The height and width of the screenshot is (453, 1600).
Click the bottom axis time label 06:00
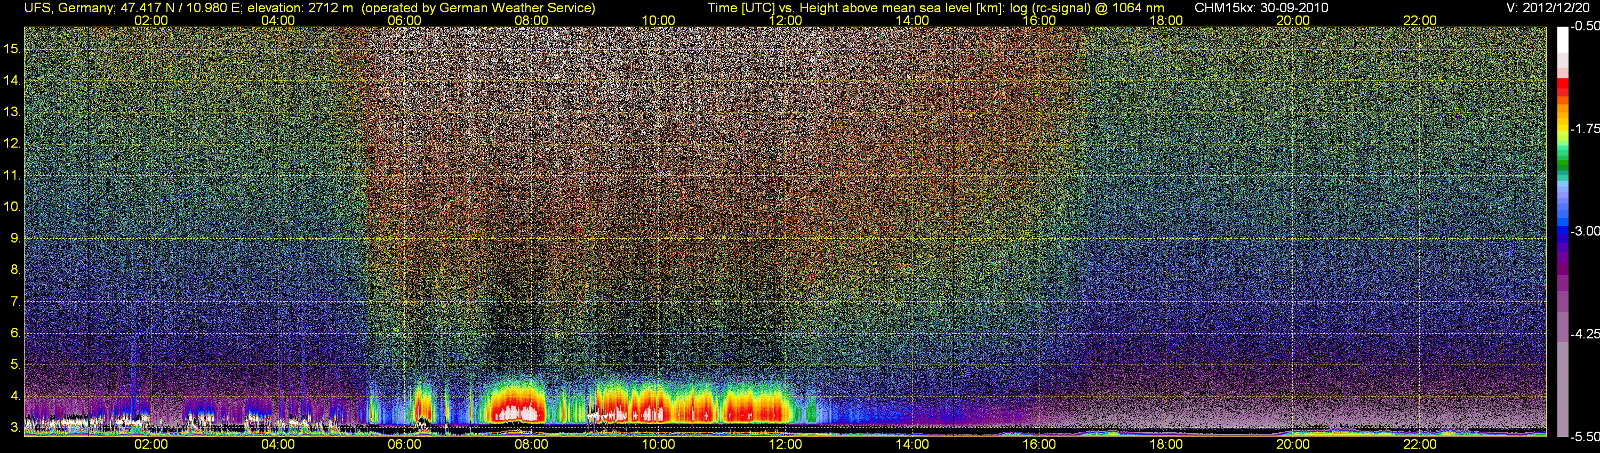pos(404,444)
